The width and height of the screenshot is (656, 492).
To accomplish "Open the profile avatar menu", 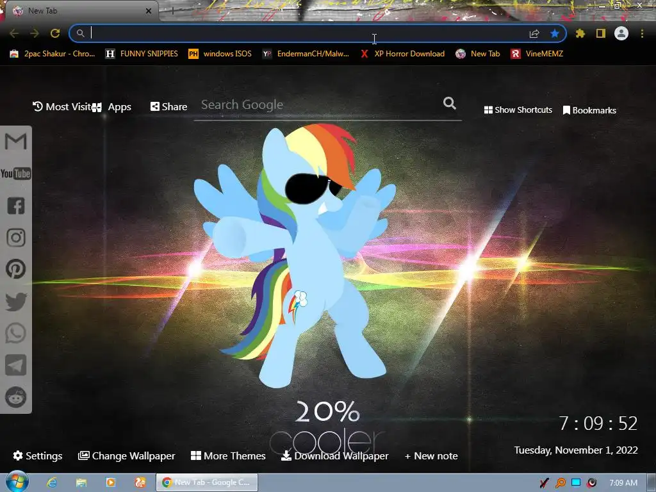I will click(x=621, y=33).
